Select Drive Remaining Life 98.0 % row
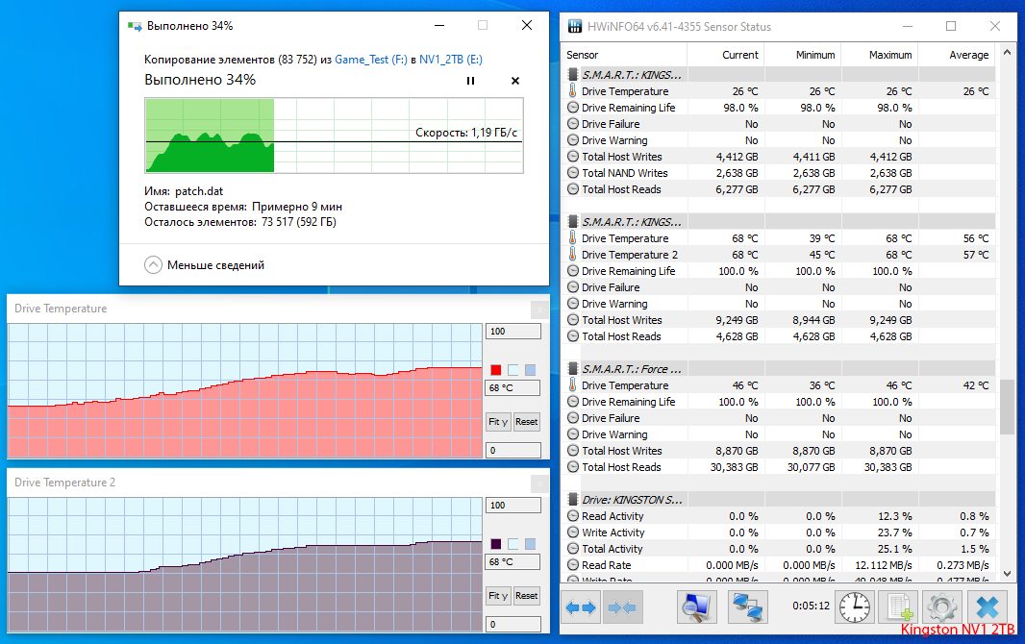1025x644 pixels. click(779, 108)
